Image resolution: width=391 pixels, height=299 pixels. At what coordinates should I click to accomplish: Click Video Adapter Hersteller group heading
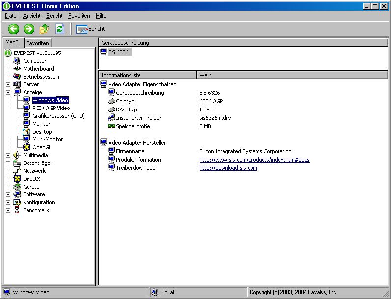click(x=137, y=143)
